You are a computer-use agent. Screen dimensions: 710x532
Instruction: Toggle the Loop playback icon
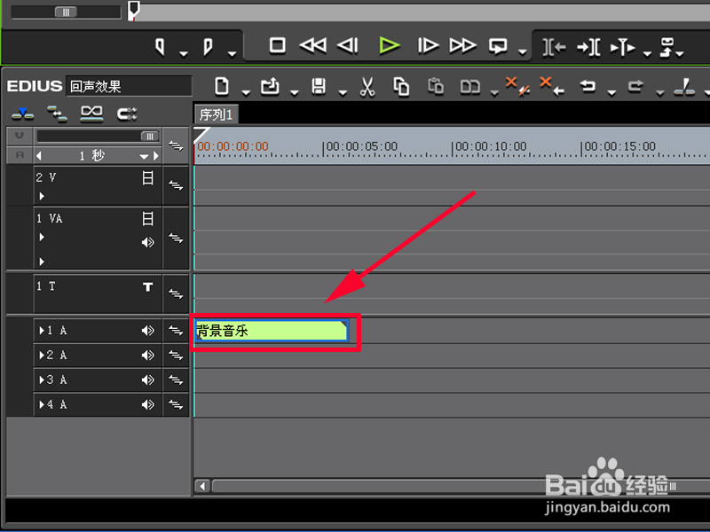point(498,46)
